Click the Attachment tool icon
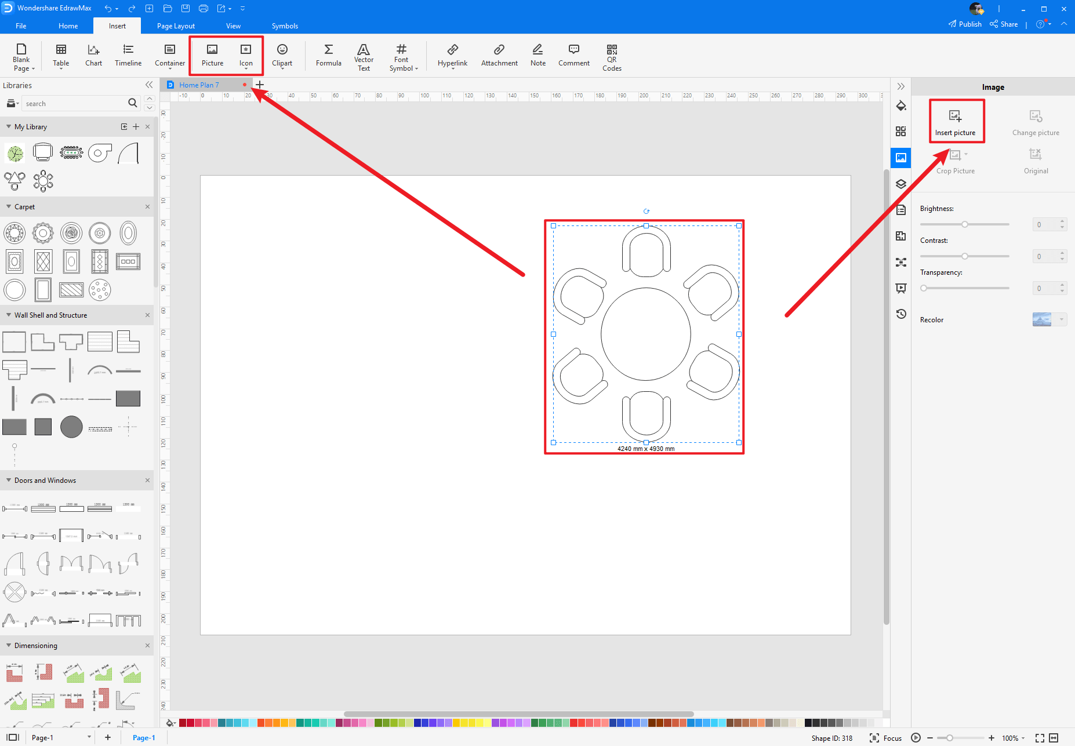 499,56
